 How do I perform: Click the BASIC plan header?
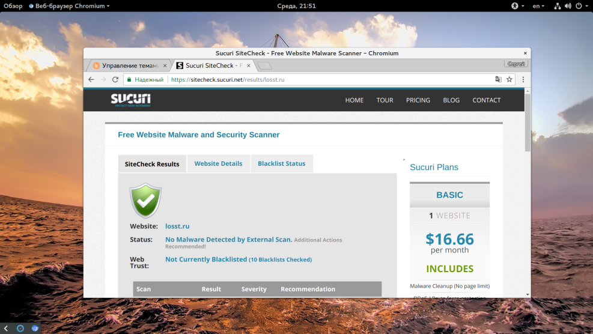click(x=449, y=195)
